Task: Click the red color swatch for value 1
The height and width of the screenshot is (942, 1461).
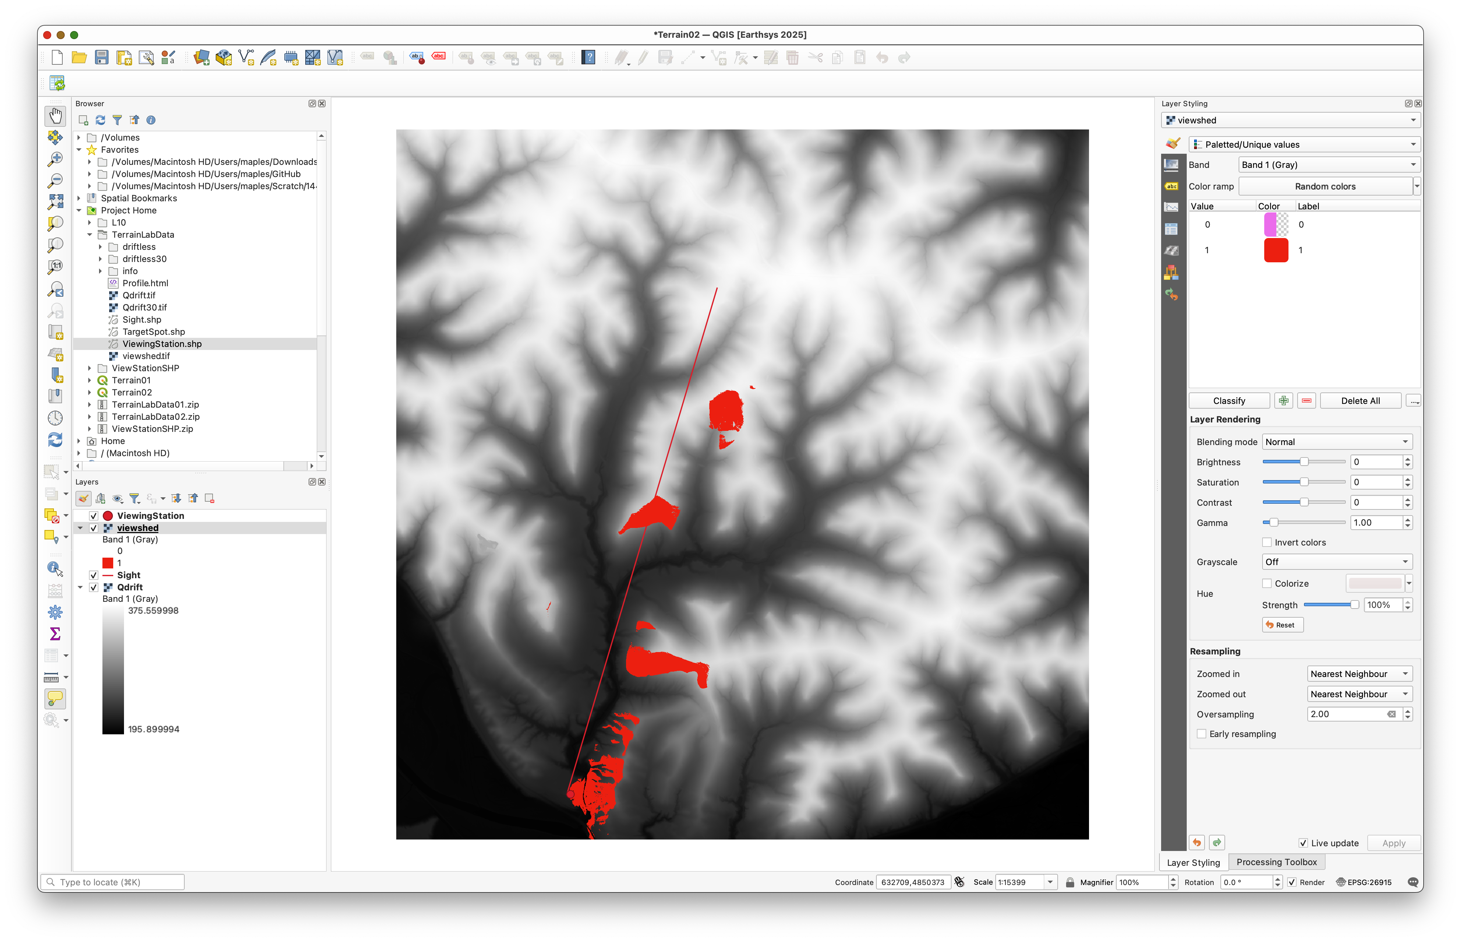Action: coord(1276,250)
